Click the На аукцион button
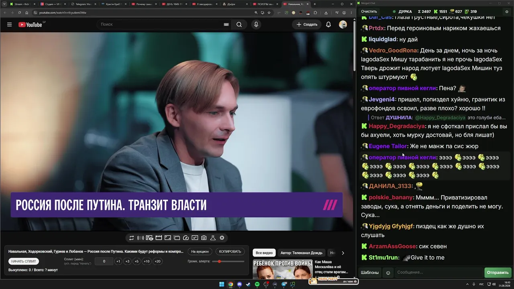This screenshot has width=514, height=289. click(200, 252)
